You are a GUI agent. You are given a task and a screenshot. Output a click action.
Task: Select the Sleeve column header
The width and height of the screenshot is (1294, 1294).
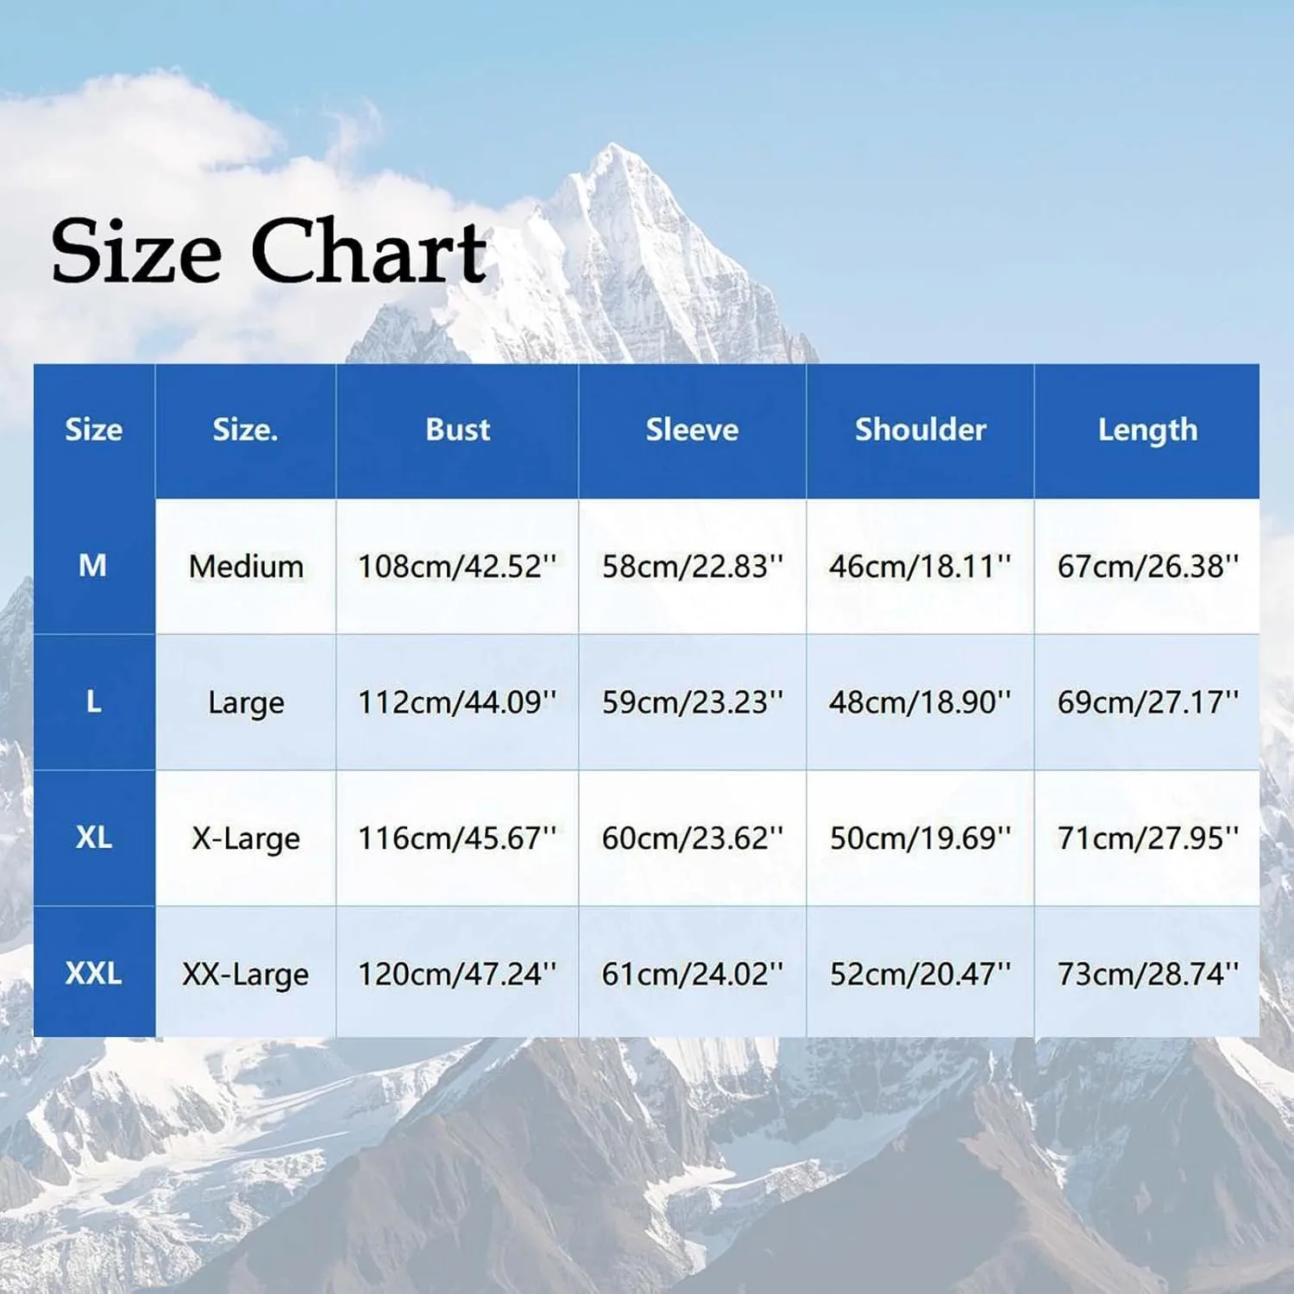coord(692,430)
